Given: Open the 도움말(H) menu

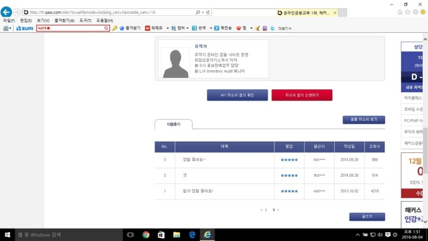Looking at the screenshot, I should click(x=105, y=20).
